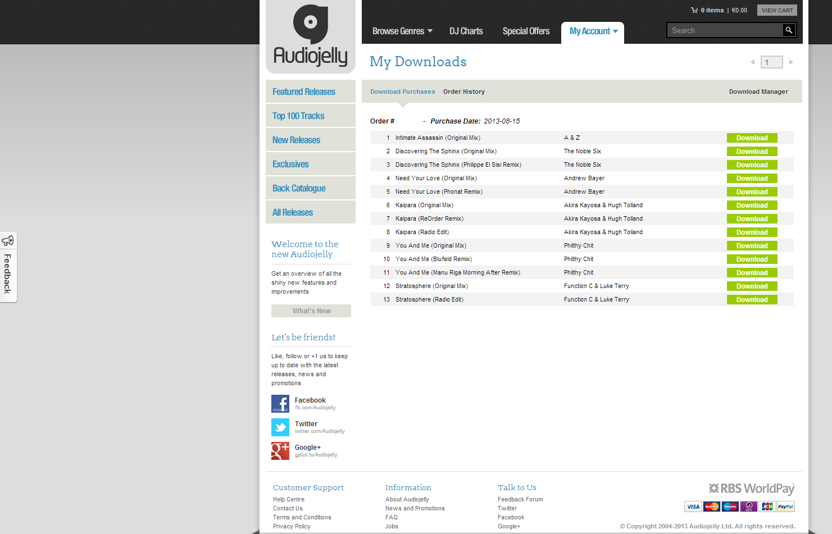The image size is (832, 534).
Task: Expand the My Account dropdown
Action: click(x=593, y=31)
